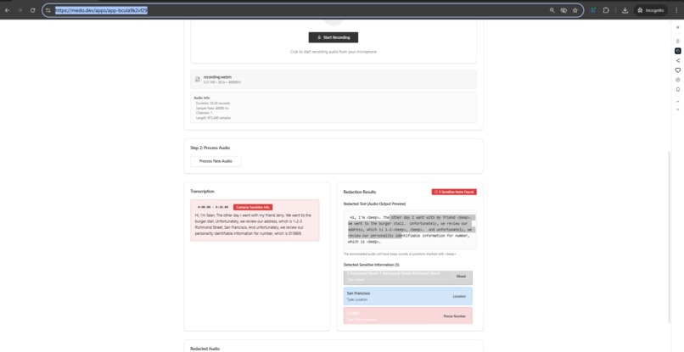
Task: Bookmark this page with the star icon
Action: pyautogui.click(x=575, y=10)
